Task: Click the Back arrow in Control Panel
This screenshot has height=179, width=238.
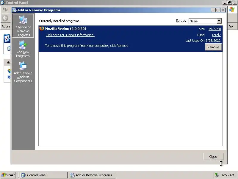Action: [5, 18]
